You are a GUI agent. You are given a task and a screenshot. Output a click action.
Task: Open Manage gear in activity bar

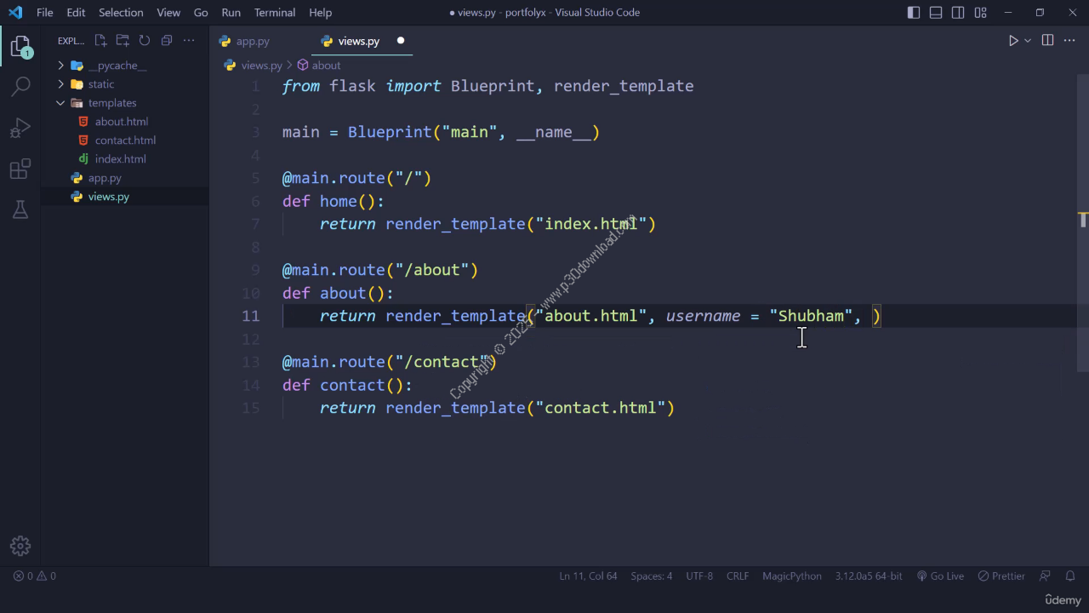point(20,546)
